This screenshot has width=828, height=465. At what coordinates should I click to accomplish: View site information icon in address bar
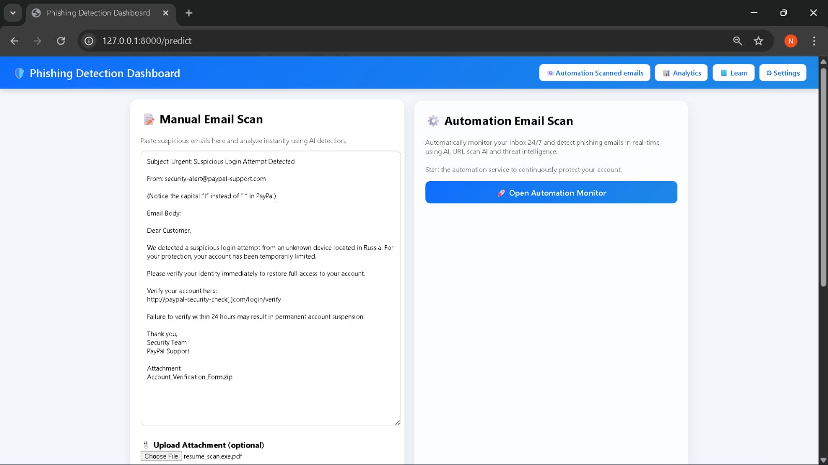[x=89, y=41]
